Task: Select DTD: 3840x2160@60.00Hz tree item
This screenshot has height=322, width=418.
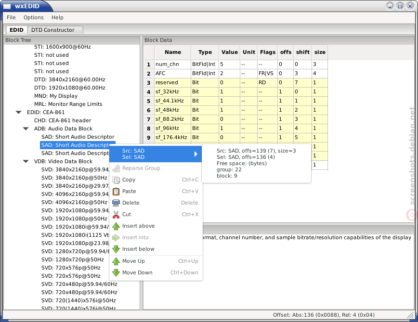Action: click(x=69, y=79)
